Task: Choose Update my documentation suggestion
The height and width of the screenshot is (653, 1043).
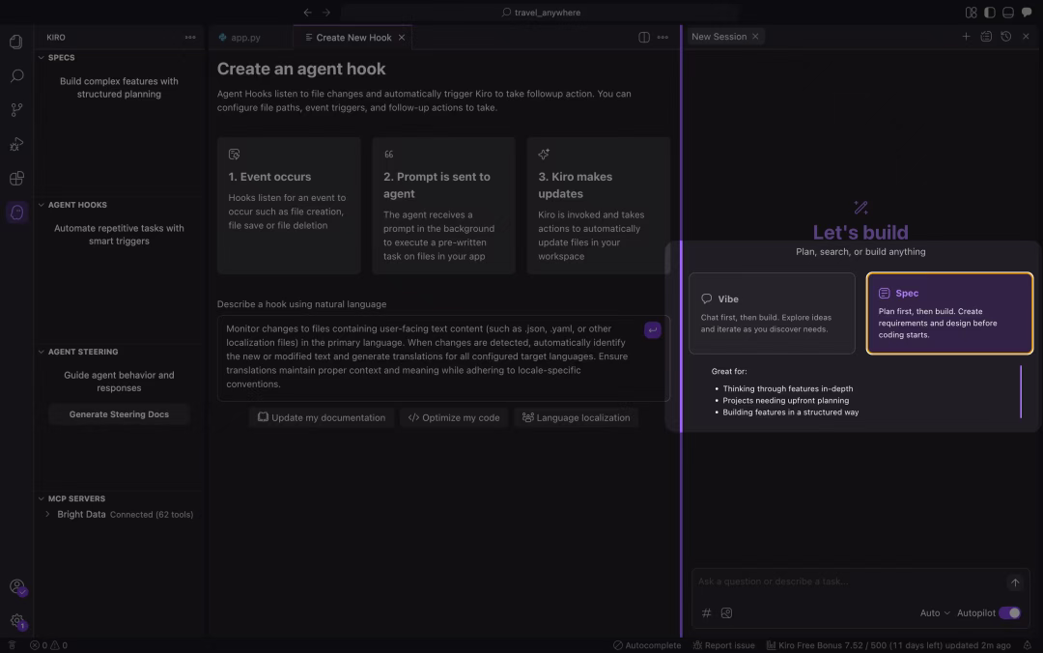Action: (322, 418)
